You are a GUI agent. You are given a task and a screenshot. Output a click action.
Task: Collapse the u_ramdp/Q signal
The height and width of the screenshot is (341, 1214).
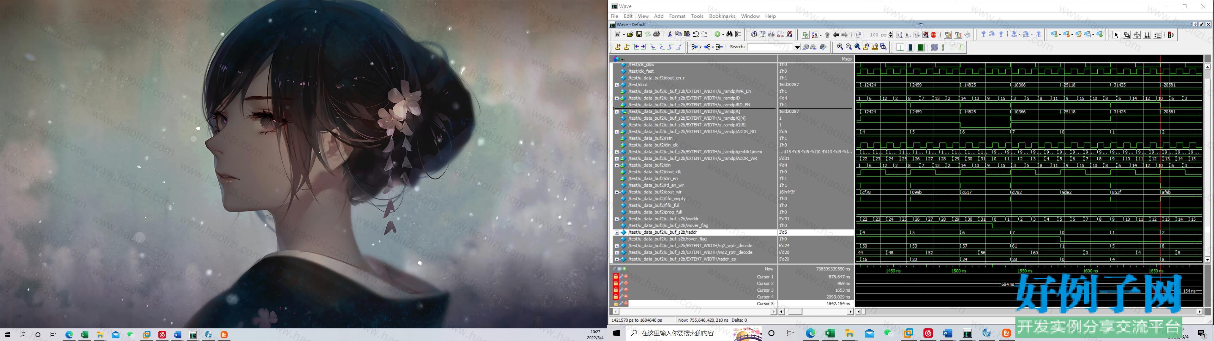[x=616, y=112]
